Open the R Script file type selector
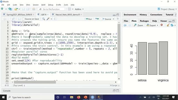178x100 pixels. click(x=115, y=85)
